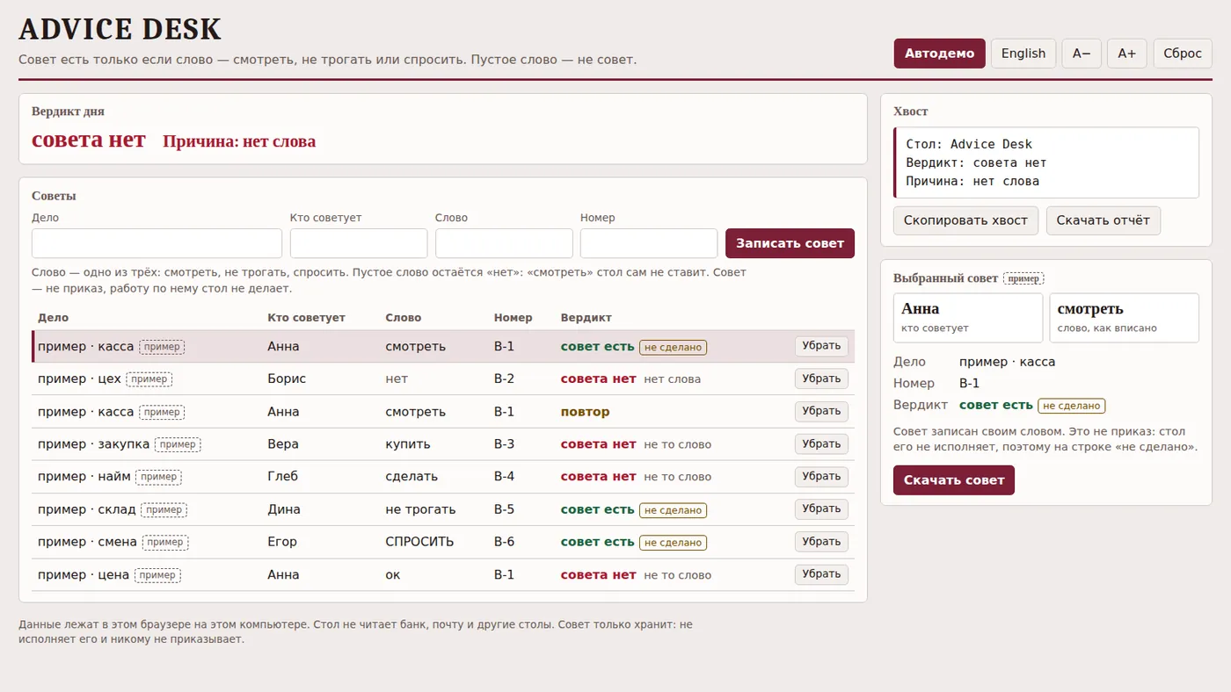Click Убрать for the пример · цена row
Viewport: 1231px width, 692px height.
tap(821, 574)
